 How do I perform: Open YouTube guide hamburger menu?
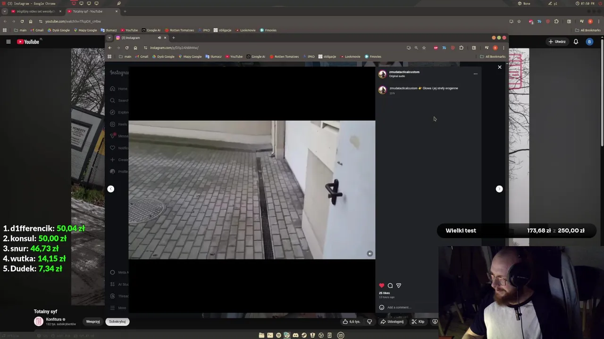pos(8,42)
